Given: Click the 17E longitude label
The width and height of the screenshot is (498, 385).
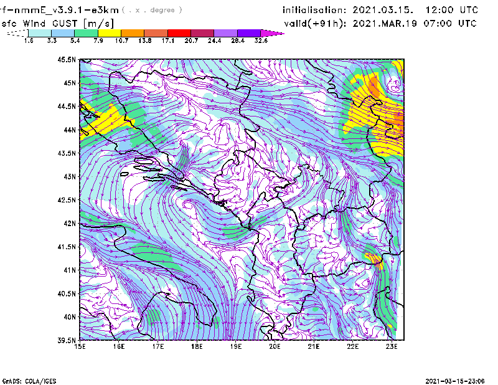Looking at the screenshot, I should (x=158, y=346).
